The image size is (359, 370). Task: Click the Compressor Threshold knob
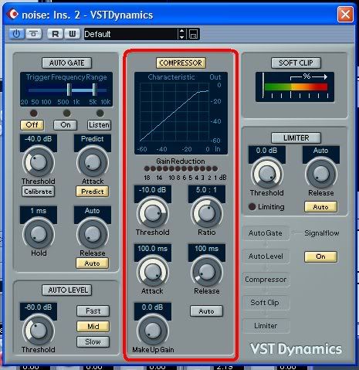click(x=153, y=213)
